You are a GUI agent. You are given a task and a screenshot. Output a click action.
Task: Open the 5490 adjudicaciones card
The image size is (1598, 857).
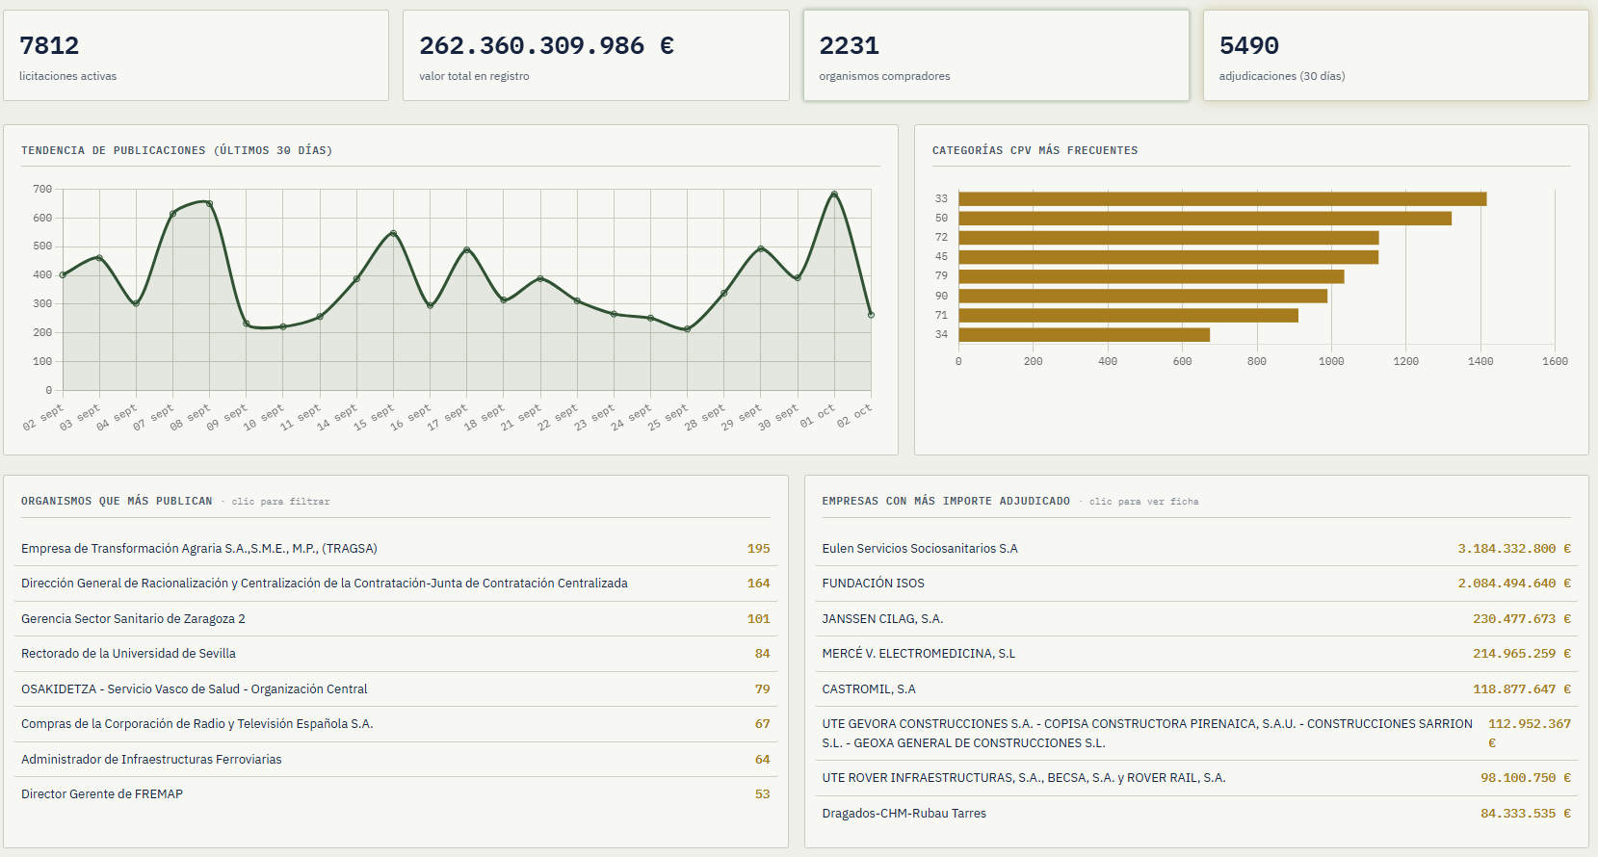click(x=1396, y=56)
